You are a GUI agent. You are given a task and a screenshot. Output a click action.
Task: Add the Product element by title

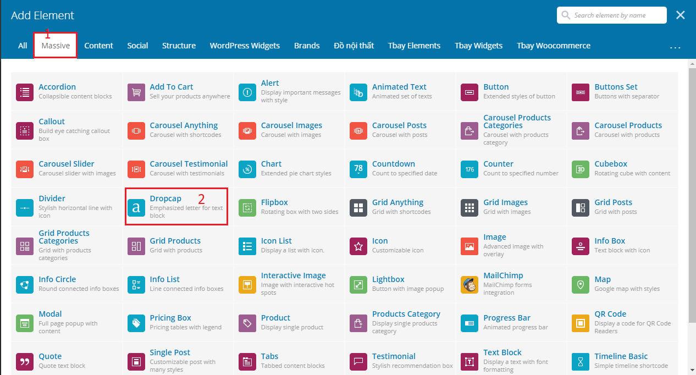click(275, 318)
